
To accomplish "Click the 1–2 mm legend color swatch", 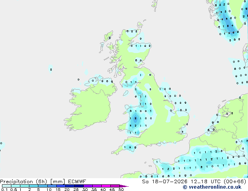I will point(25,186).
